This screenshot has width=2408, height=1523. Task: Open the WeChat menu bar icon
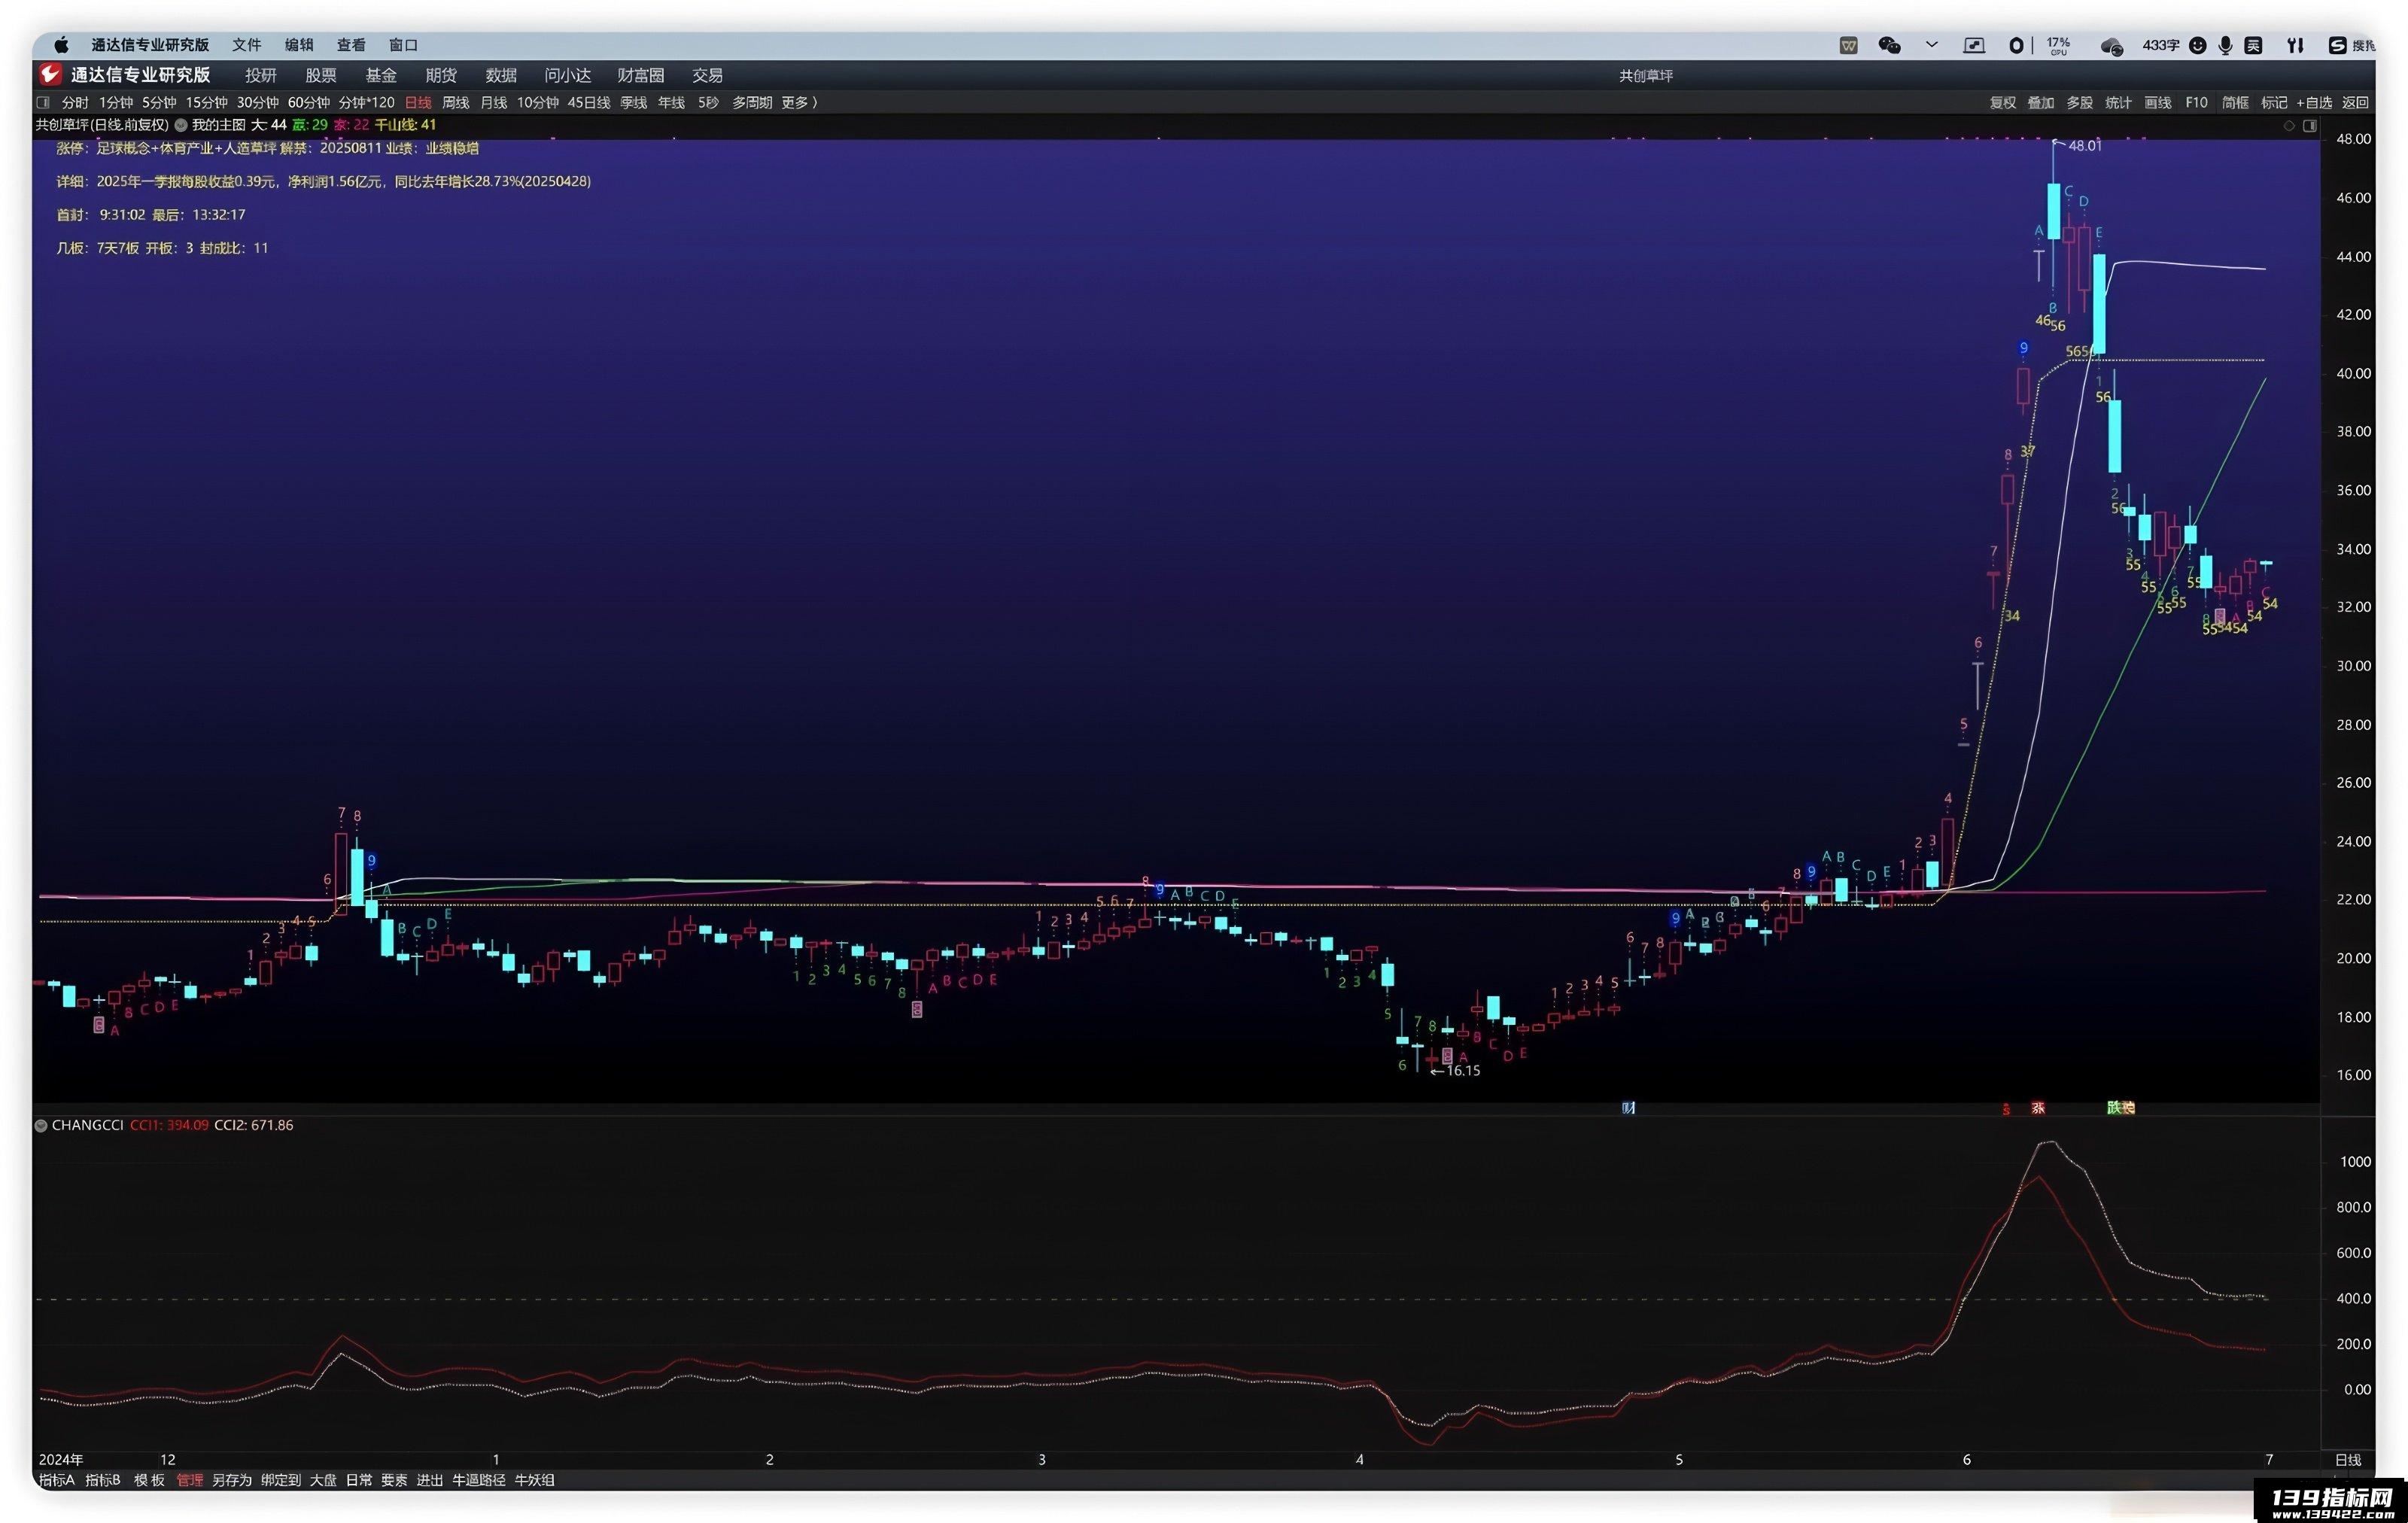tap(1889, 45)
